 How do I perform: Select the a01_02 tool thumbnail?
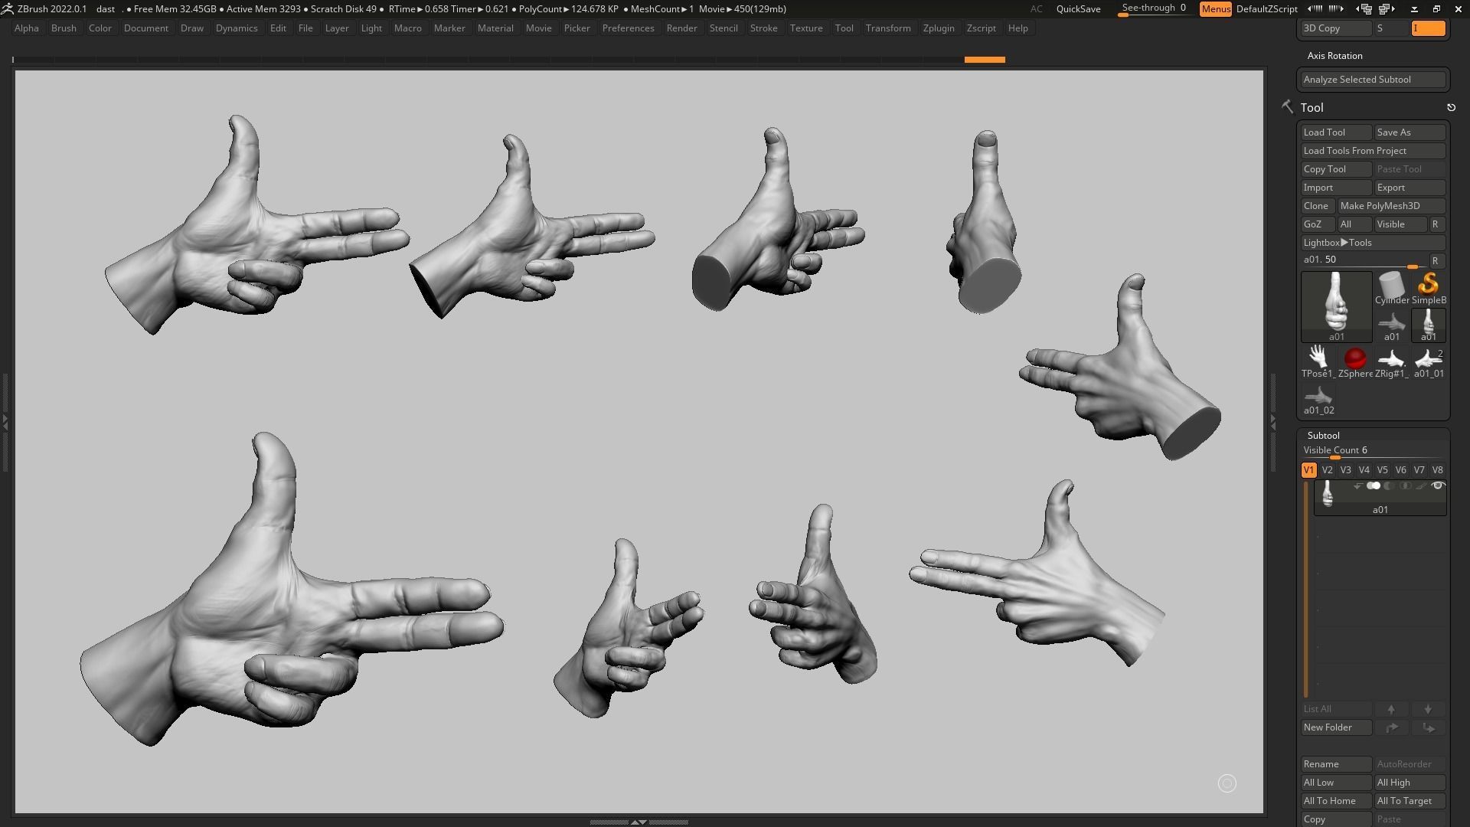(1318, 399)
